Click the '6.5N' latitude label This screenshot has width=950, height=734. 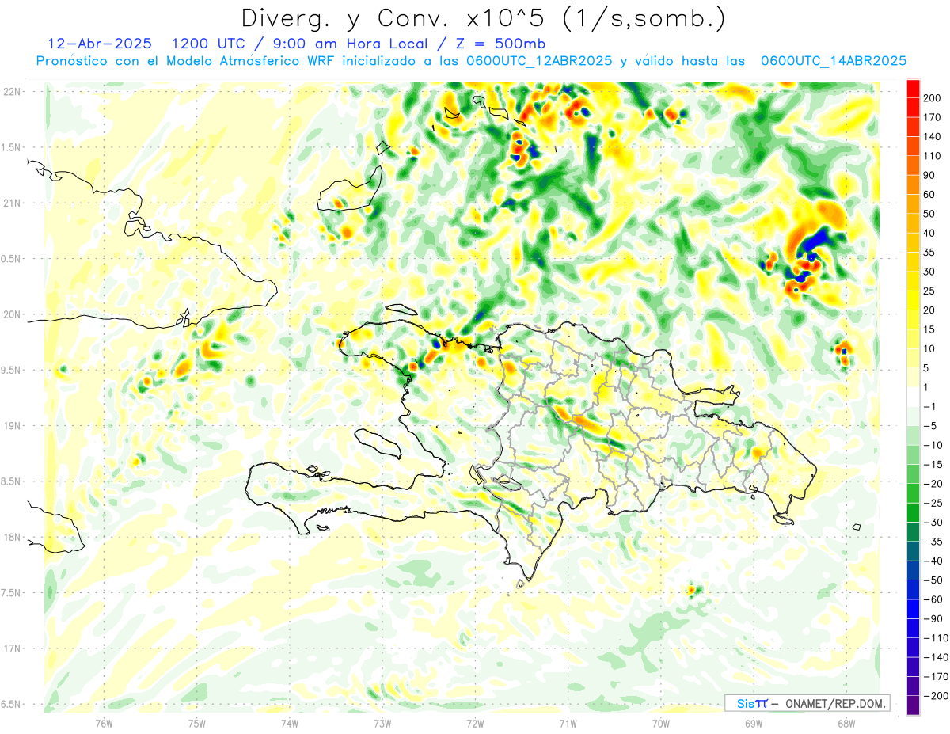point(12,704)
